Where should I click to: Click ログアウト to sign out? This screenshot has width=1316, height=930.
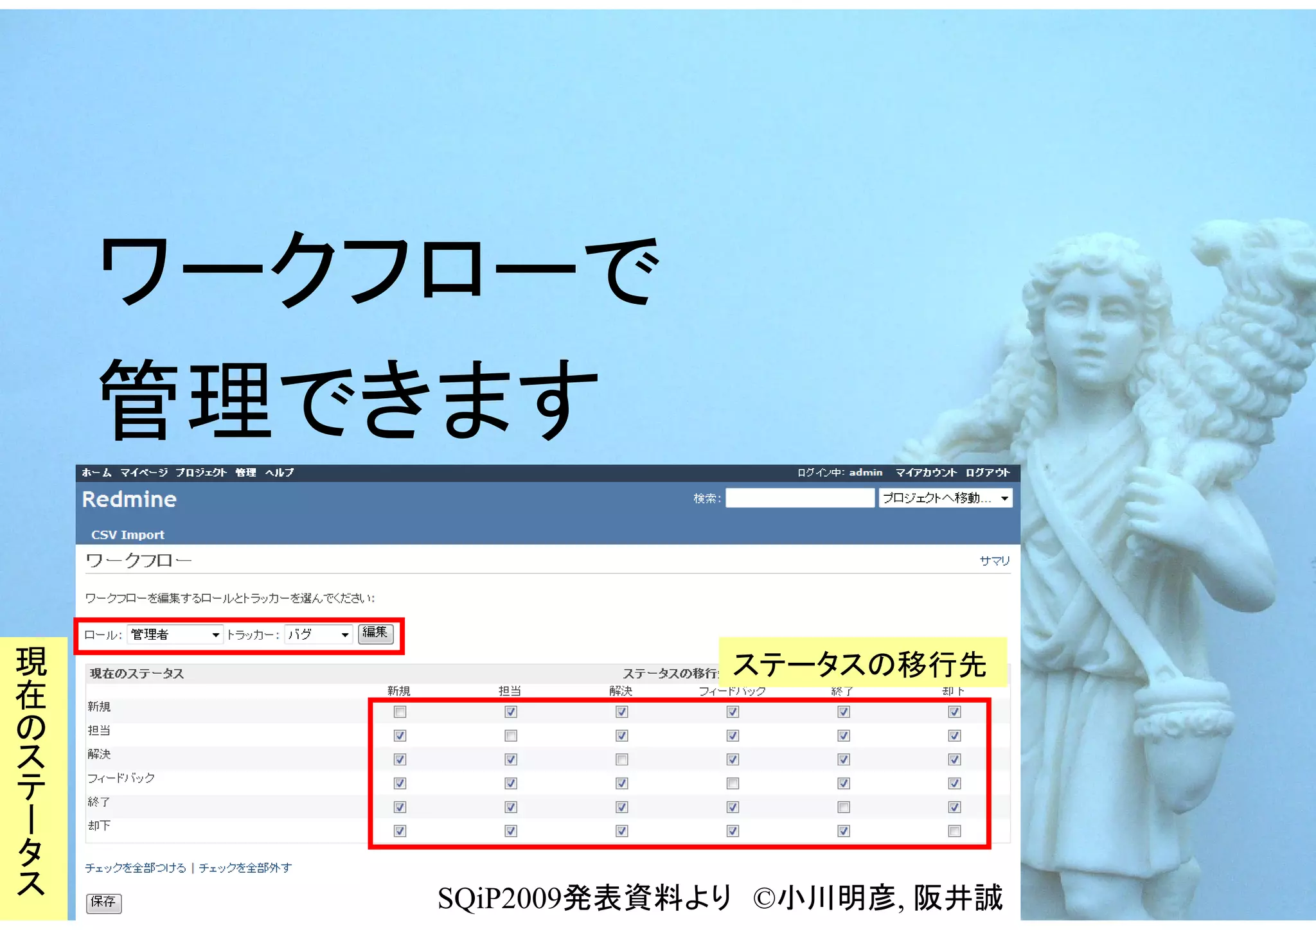988,472
